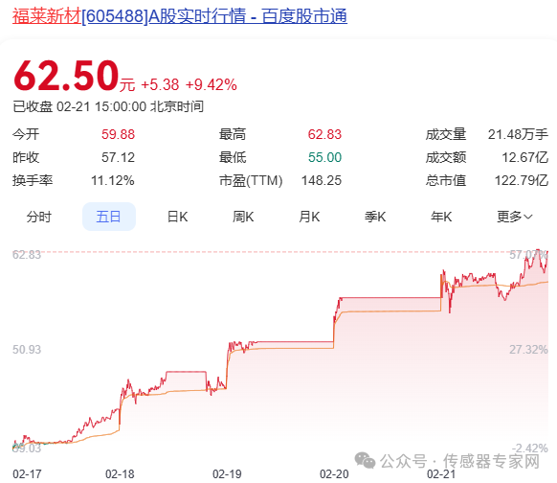Click the 最低 value 55.00
This screenshot has height=483, width=557.
point(324,157)
